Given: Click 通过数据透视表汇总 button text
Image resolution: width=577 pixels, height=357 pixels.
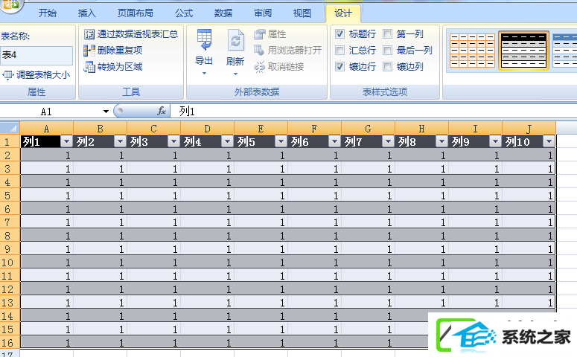Looking at the screenshot, I should [138, 34].
